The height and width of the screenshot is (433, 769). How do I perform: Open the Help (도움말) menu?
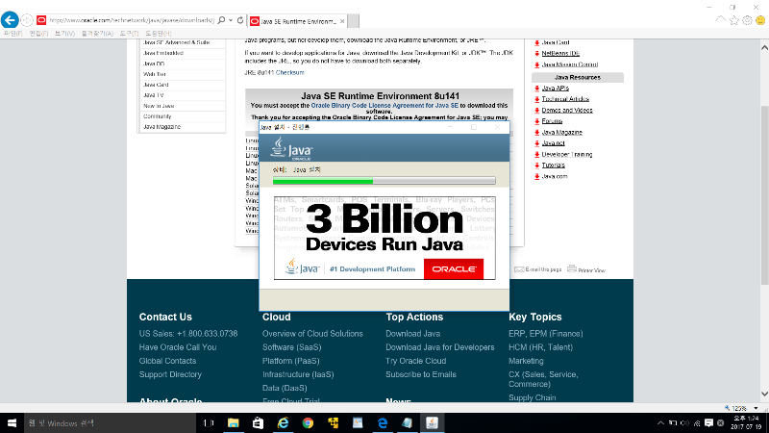pyautogui.click(x=158, y=34)
